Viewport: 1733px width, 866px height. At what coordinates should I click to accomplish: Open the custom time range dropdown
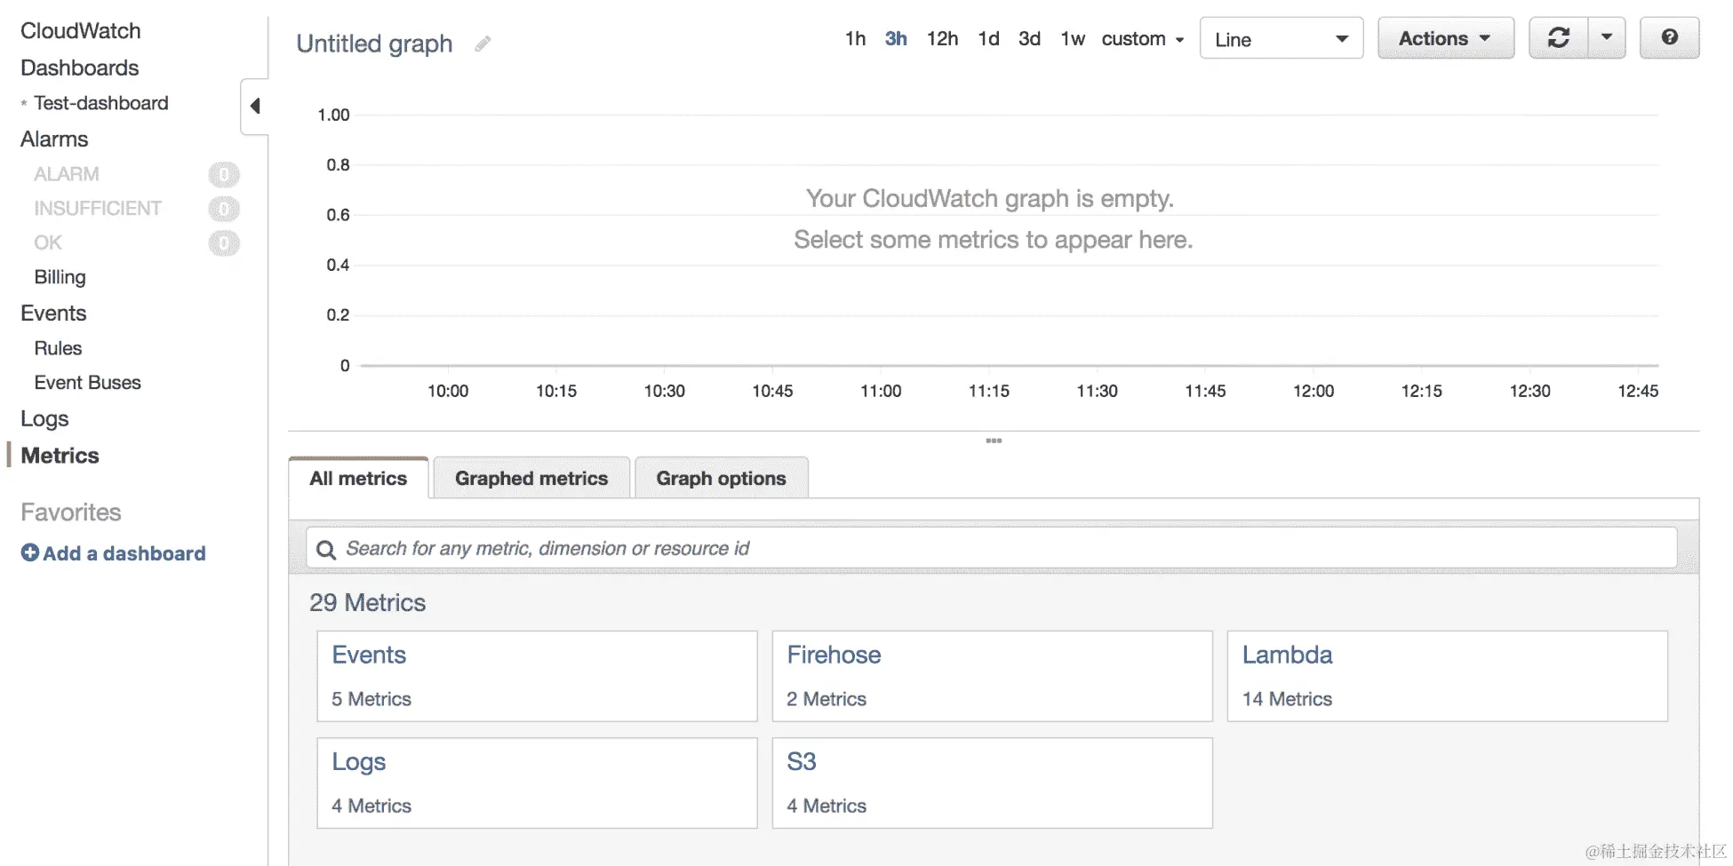click(1142, 39)
